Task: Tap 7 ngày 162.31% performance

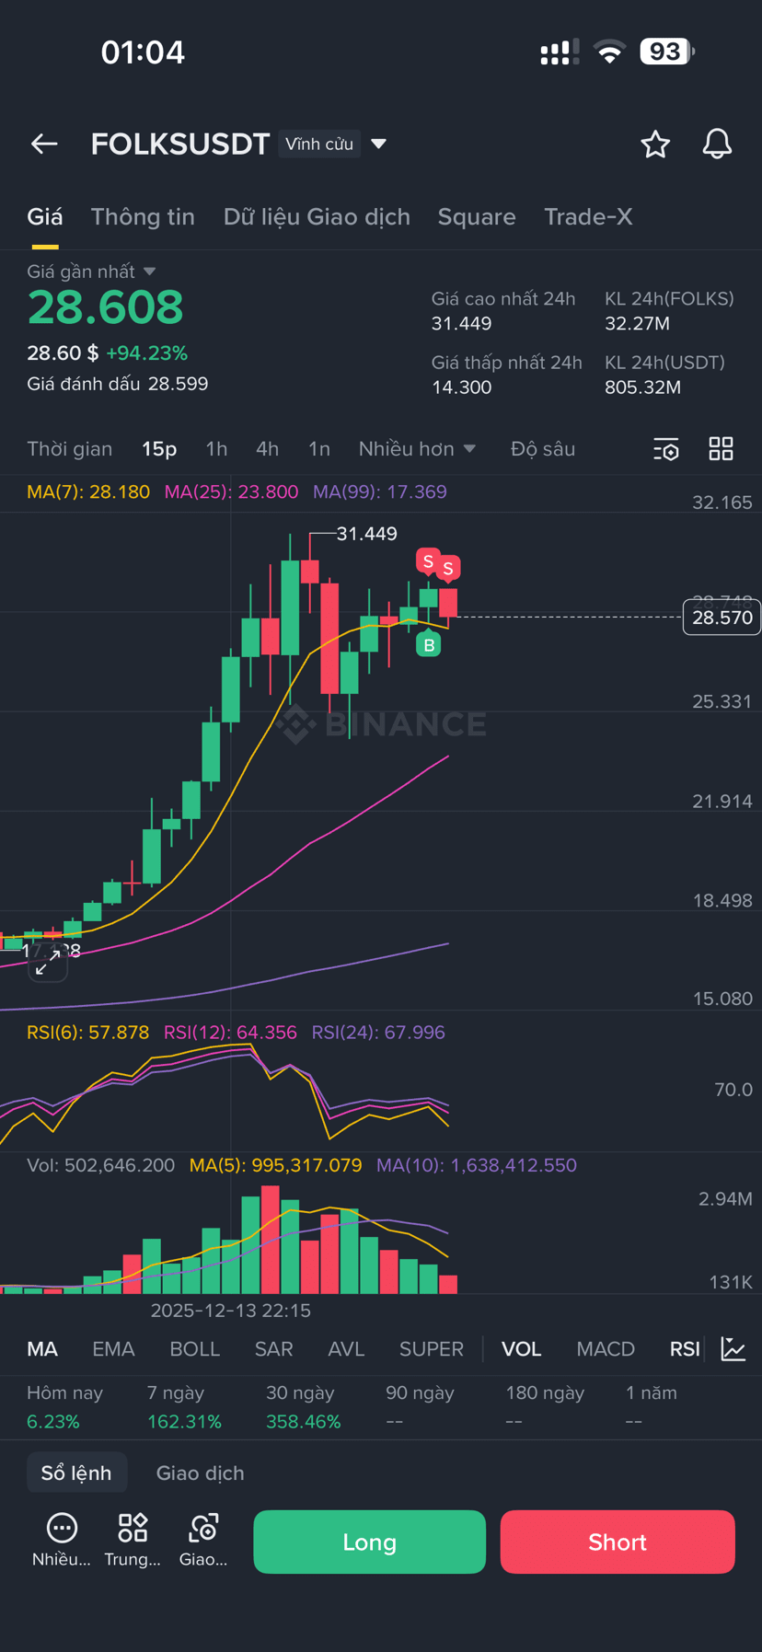Action: point(184,1407)
